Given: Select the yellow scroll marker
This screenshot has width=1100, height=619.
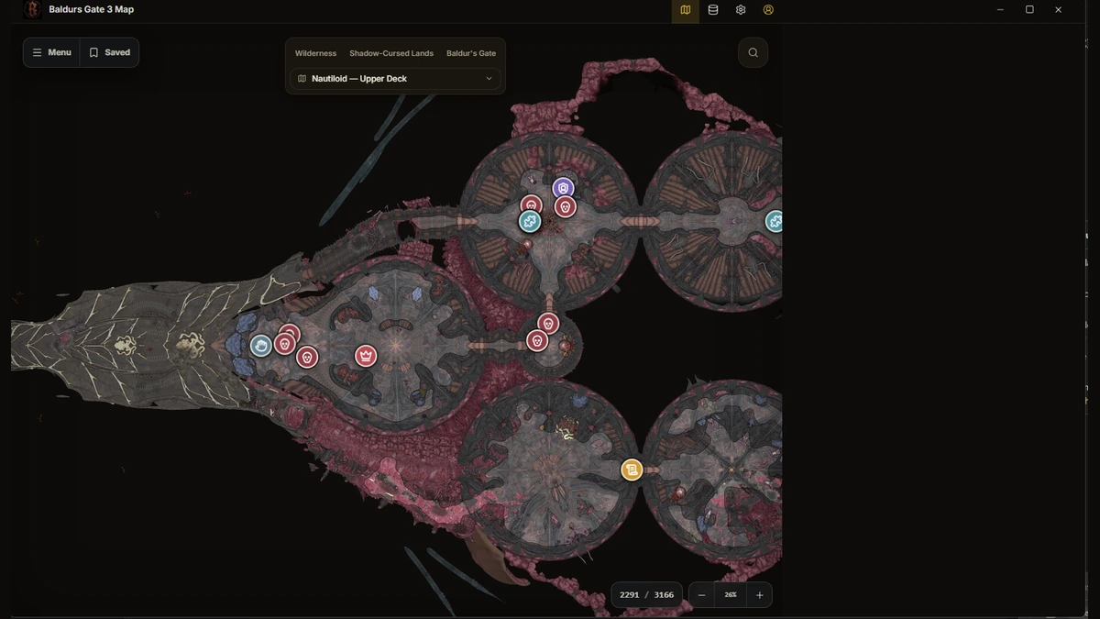Looking at the screenshot, I should tap(631, 470).
